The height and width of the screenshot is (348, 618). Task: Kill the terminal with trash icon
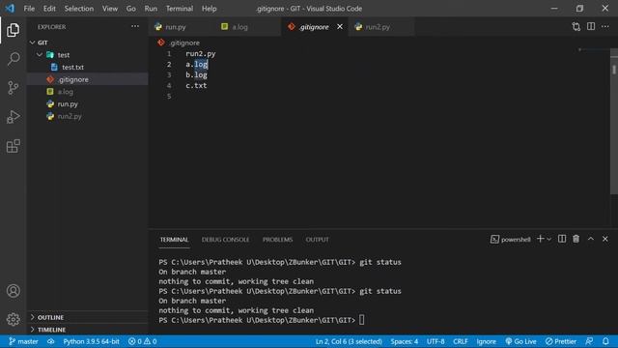[x=576, y=239]
